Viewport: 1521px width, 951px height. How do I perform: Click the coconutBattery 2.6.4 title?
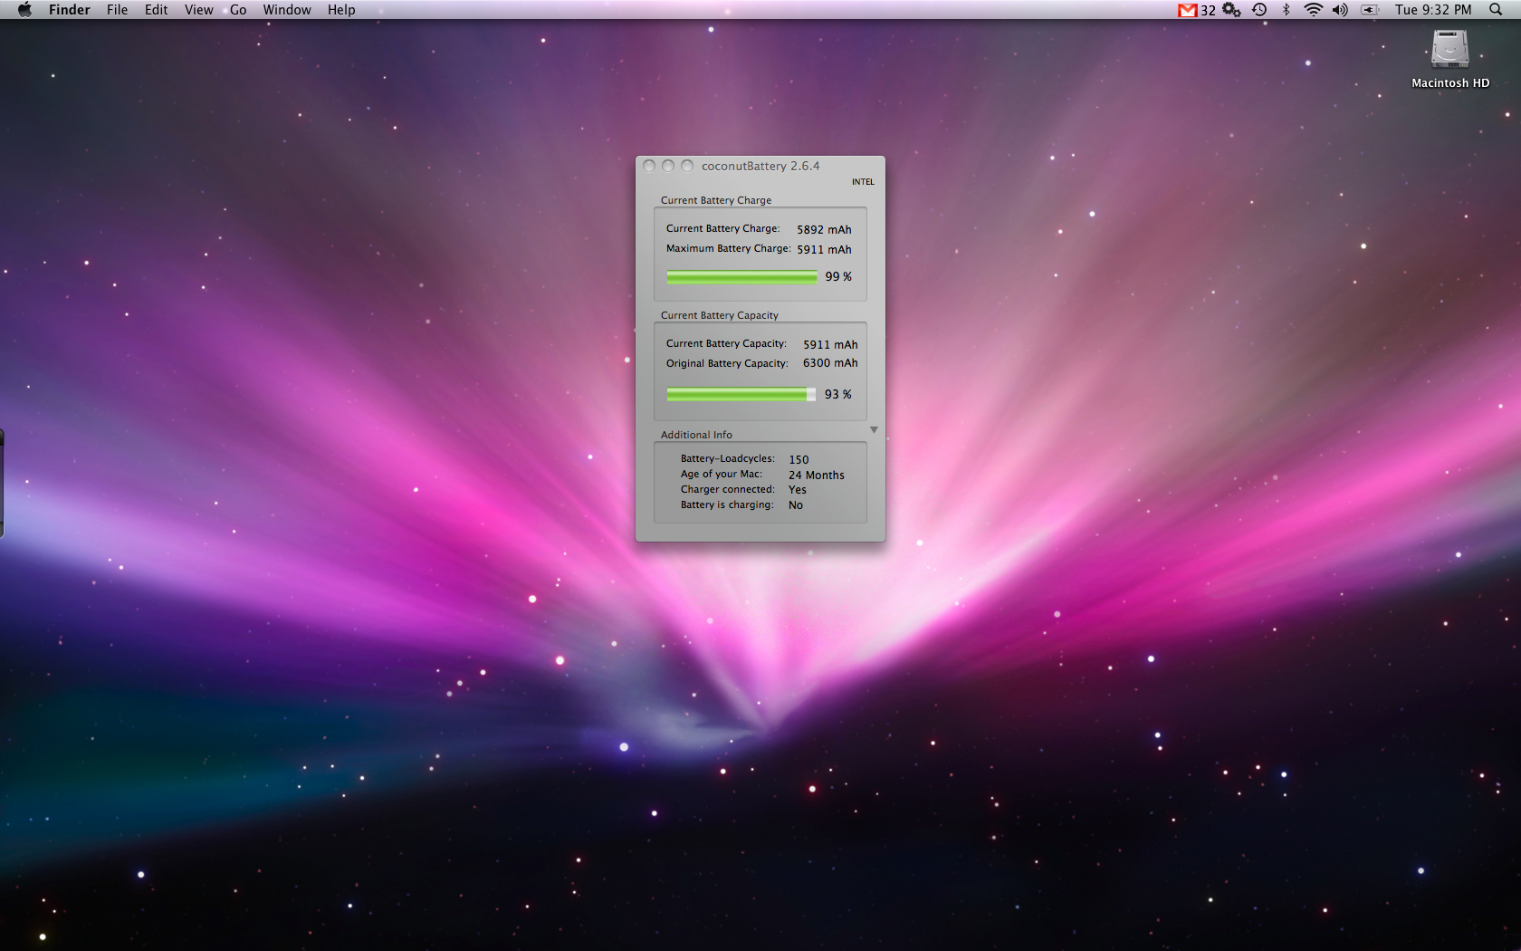pos(760,166)
